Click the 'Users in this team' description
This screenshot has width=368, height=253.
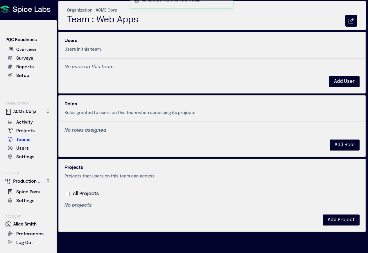(83, 49)
